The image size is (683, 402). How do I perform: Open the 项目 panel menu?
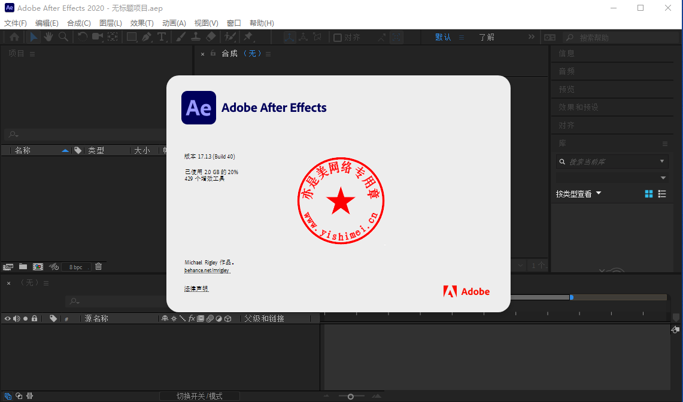click(32, 54)
